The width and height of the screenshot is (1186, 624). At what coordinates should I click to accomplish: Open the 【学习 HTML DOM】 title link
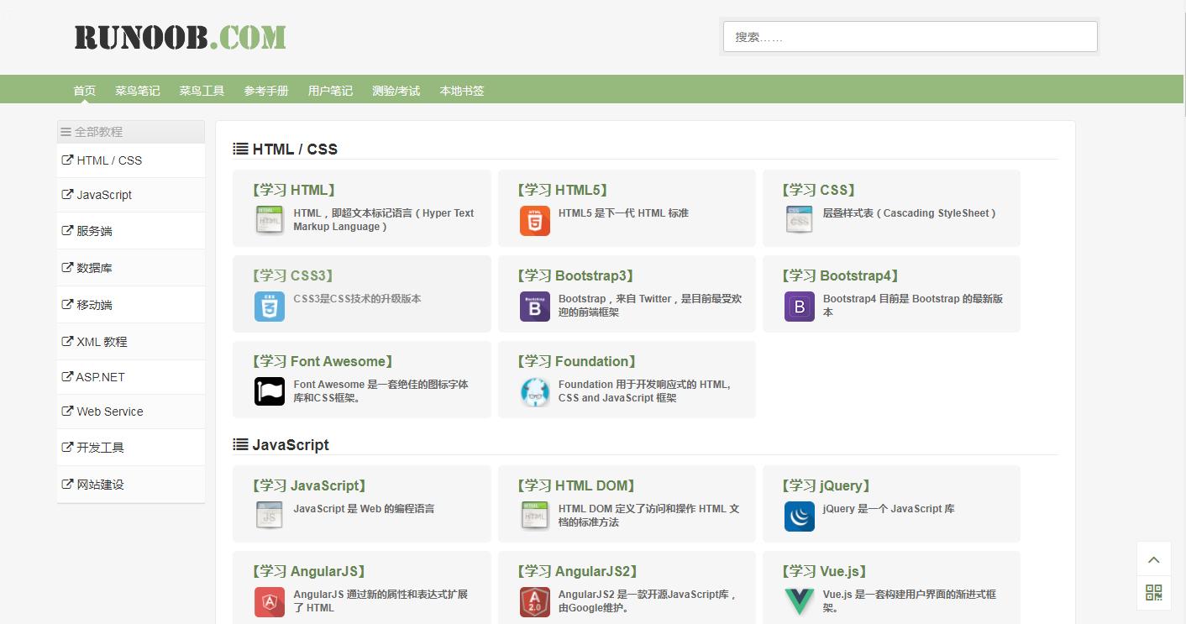(x=576, y=486)
